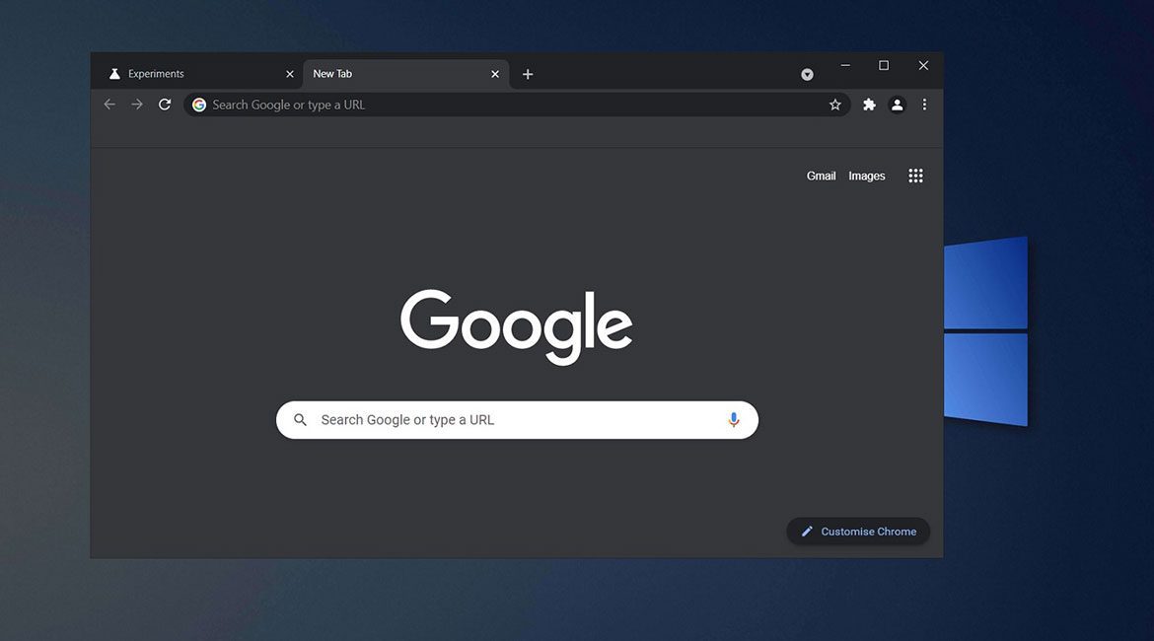Image resolution: width=1154 pixels, height=641 pixels.
Task: Click the Google logo
Action: pos(516,326)
